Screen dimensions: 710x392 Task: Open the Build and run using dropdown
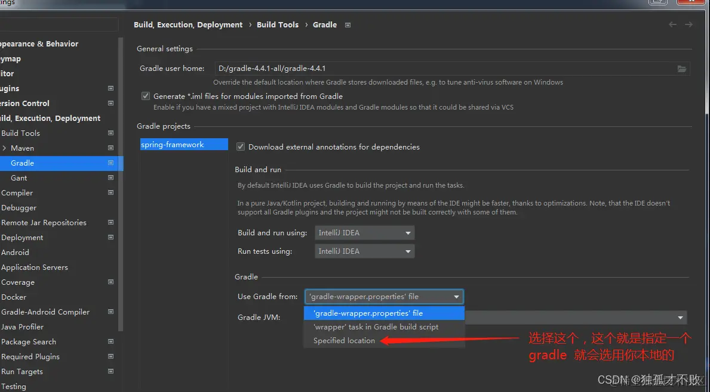pyautogui.click(x=365, y=233)
